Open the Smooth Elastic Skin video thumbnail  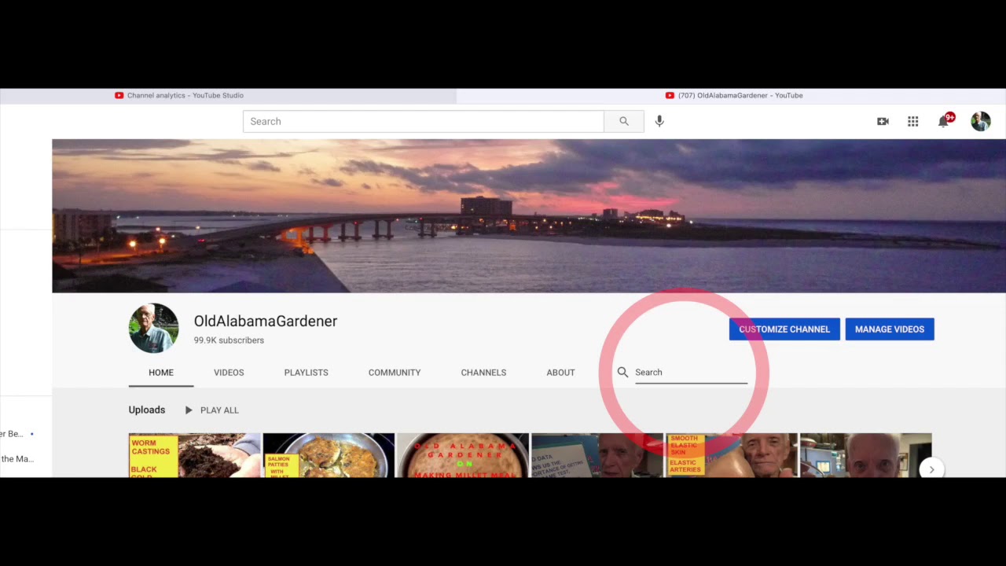(x=732, y=455)
